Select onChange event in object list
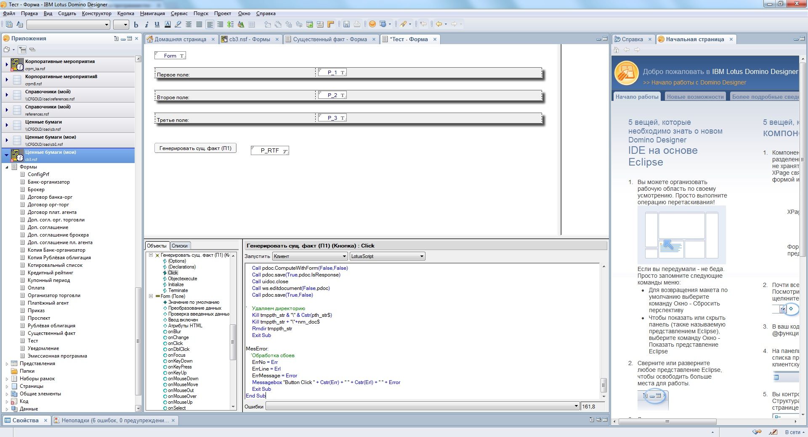Viewport: 808px width, 437px height. pos(178,337)
